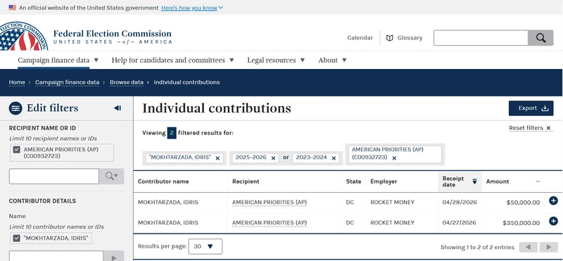Open the Results per page dropdown

205,247
